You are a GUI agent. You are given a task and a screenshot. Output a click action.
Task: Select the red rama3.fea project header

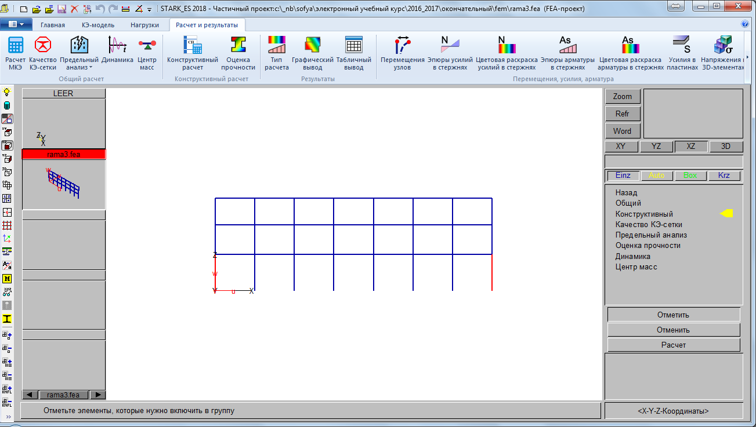64,154
